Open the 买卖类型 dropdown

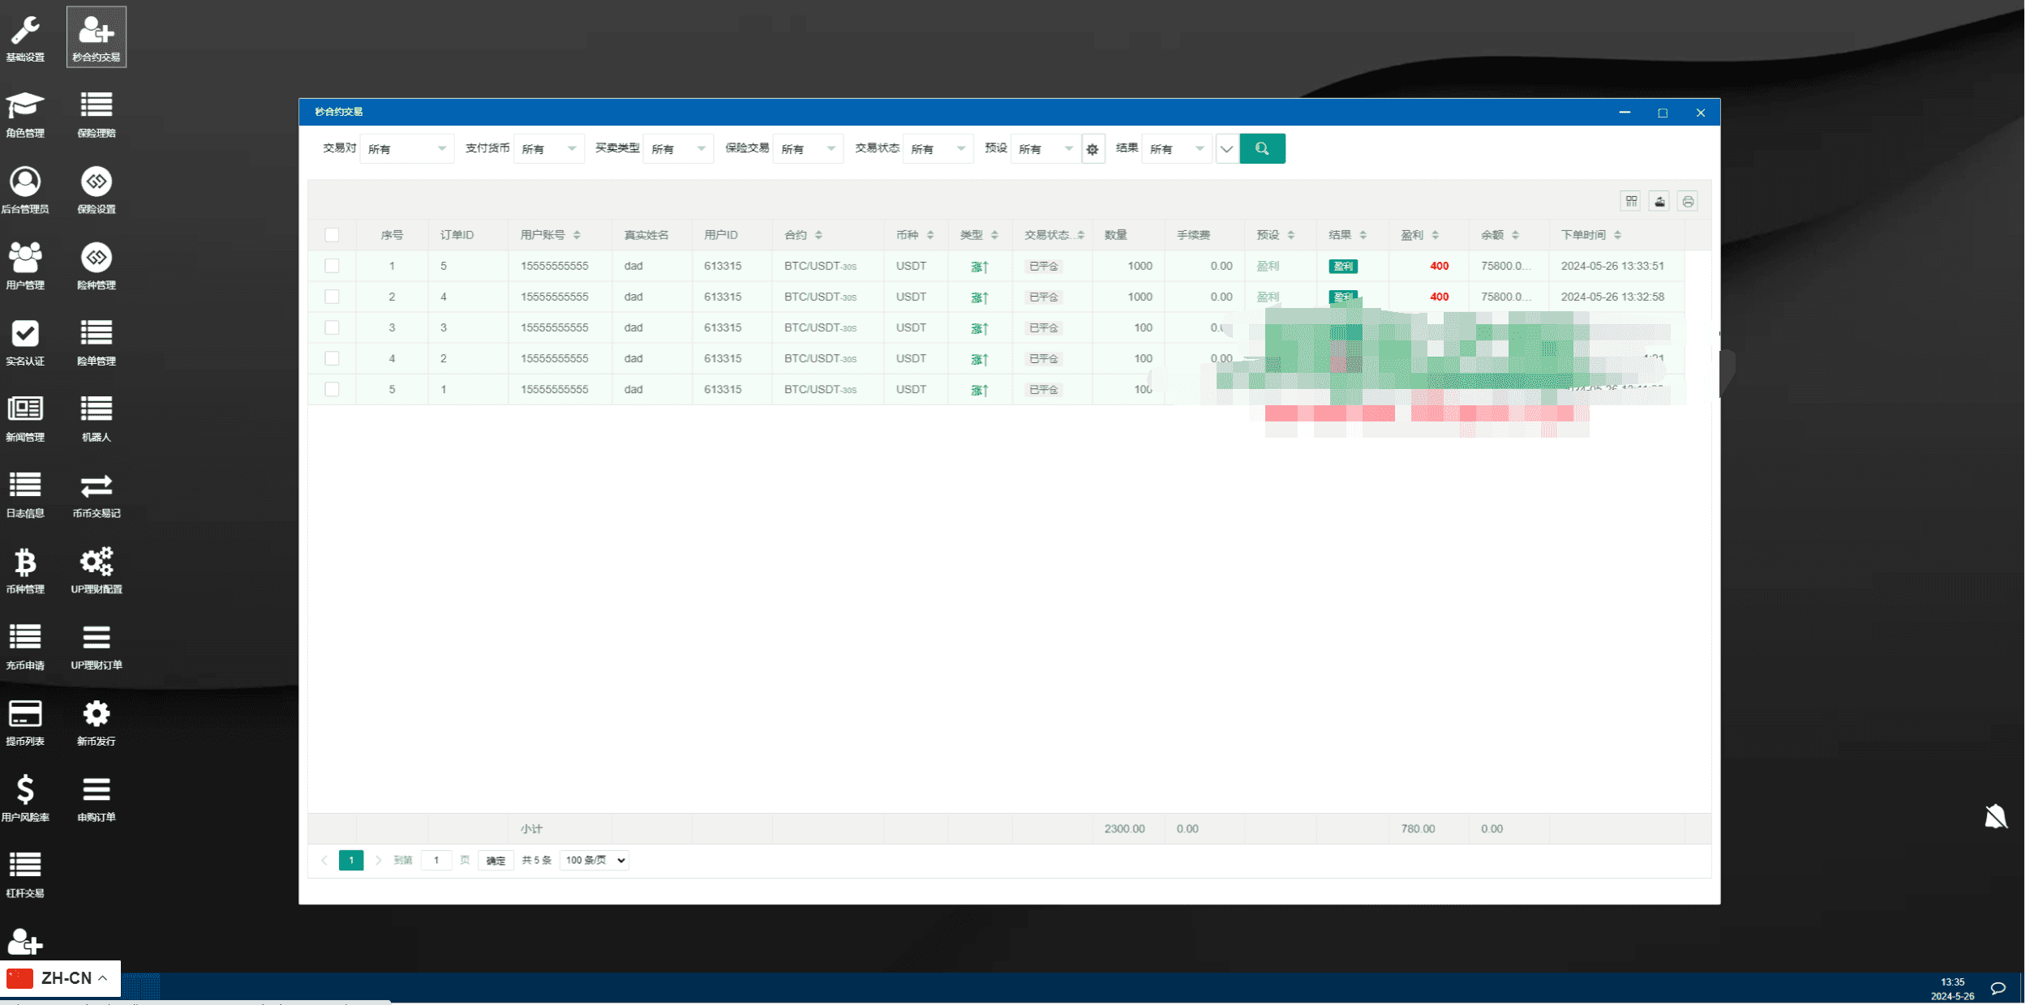[x=677, y=149]
